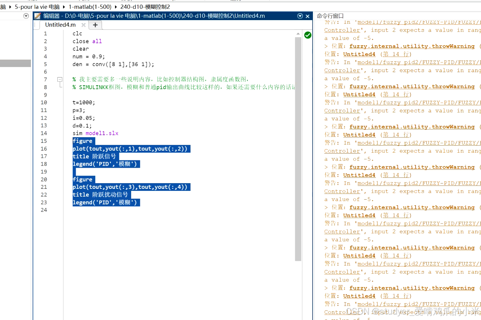Select the Untitled4.m tab
Image resolution: width=481 pixels, height=320 pixels.
point(60,25)
